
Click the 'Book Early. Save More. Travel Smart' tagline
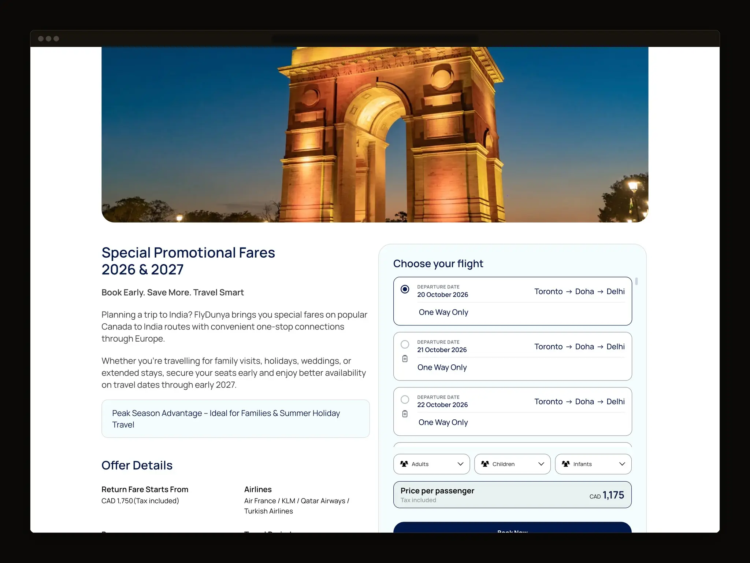172,292
